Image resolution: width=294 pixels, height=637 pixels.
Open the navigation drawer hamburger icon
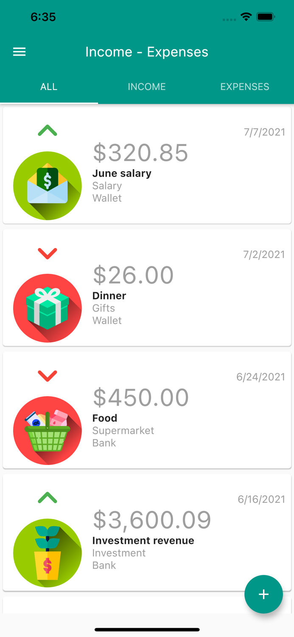(x=19, y=51)
